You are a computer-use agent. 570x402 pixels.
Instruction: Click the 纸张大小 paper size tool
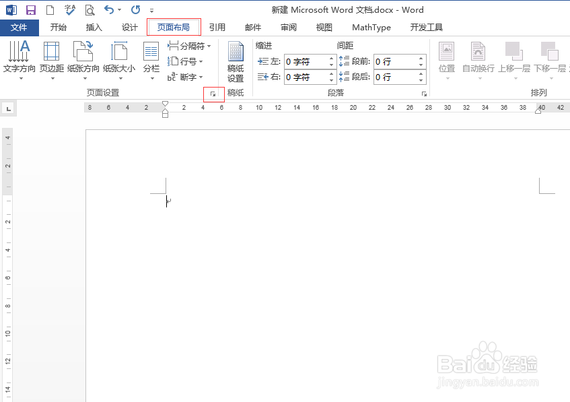tap(119, 61)
